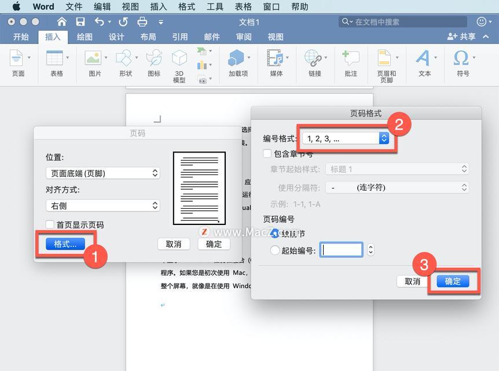Switch to the 开始 ribbon tab
The width and height of the screenshot is (499, 371).
click(21, 37)
